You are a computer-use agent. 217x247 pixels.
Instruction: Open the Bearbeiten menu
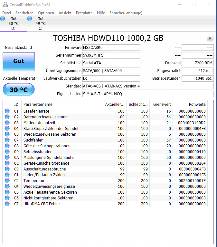[x=24, y=13]
